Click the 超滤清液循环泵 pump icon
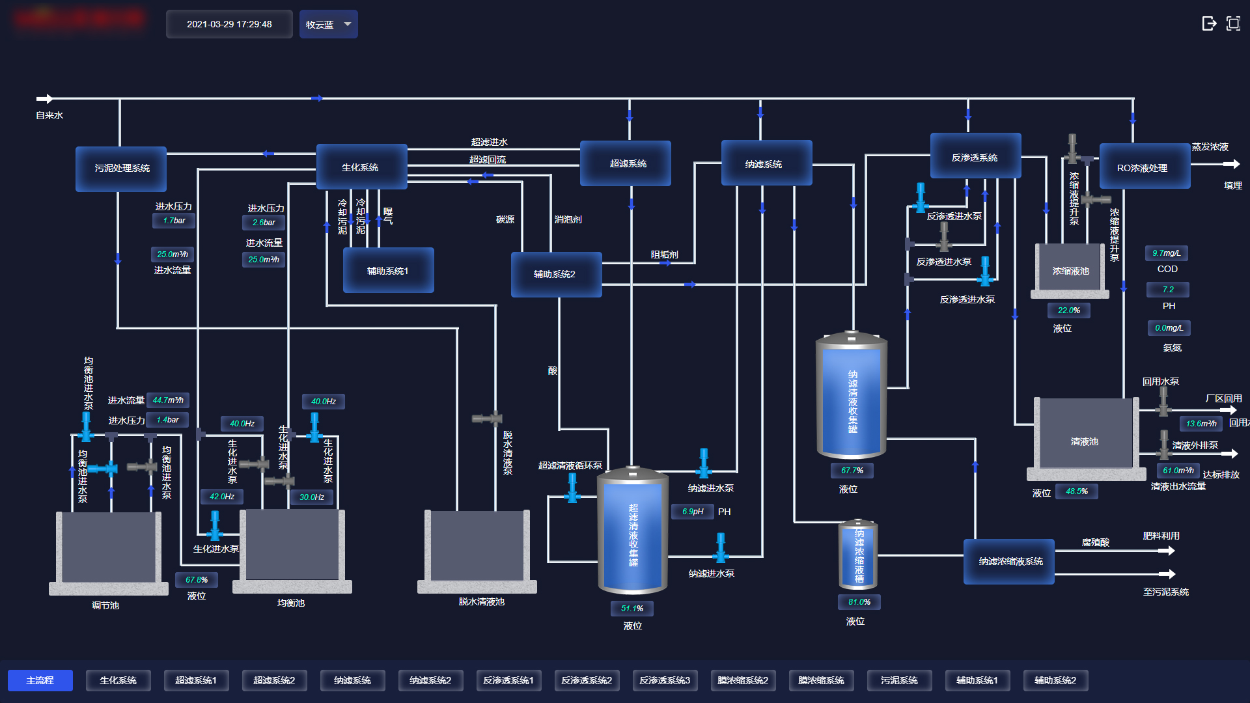This screenshot has width=1250, height=703. point(572,488)
